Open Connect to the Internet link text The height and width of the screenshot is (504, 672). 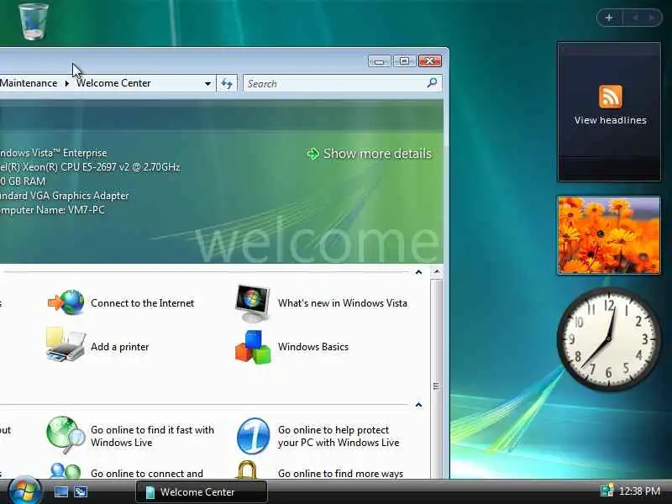[x=142, y=303]
